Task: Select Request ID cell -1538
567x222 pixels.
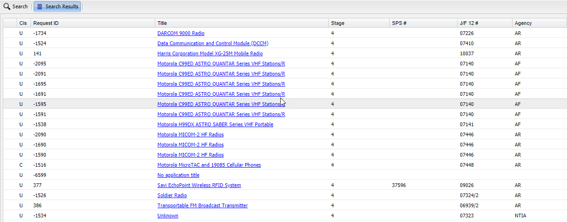Action: [40, 124]
